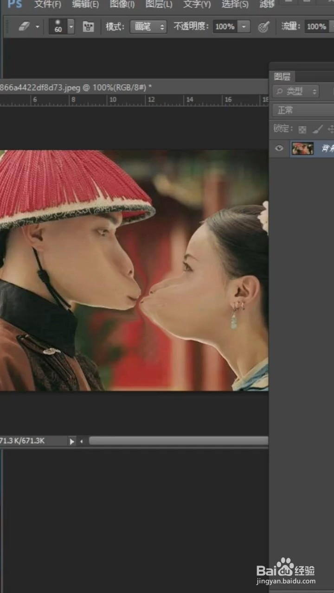Image resolution: width=334 pixels, height=593 pixels.
Task: Toggle the brush panel icon
Action: click(88, 27)
